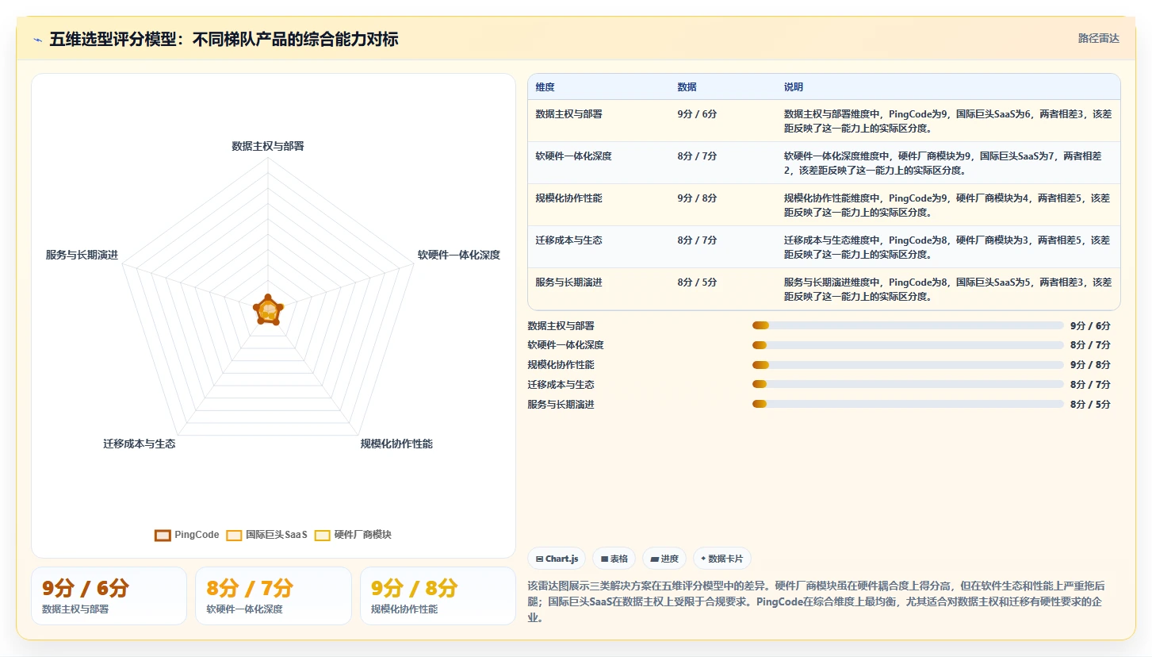This screenshot has height=657, width=1152.
Task: Click the 软硬件一体化深度 progress bar
Action: (908, 345)
